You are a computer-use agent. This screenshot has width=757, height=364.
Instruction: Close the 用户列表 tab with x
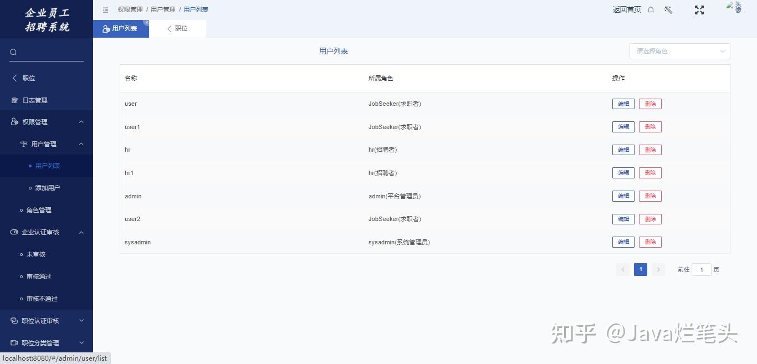[146, 23]
